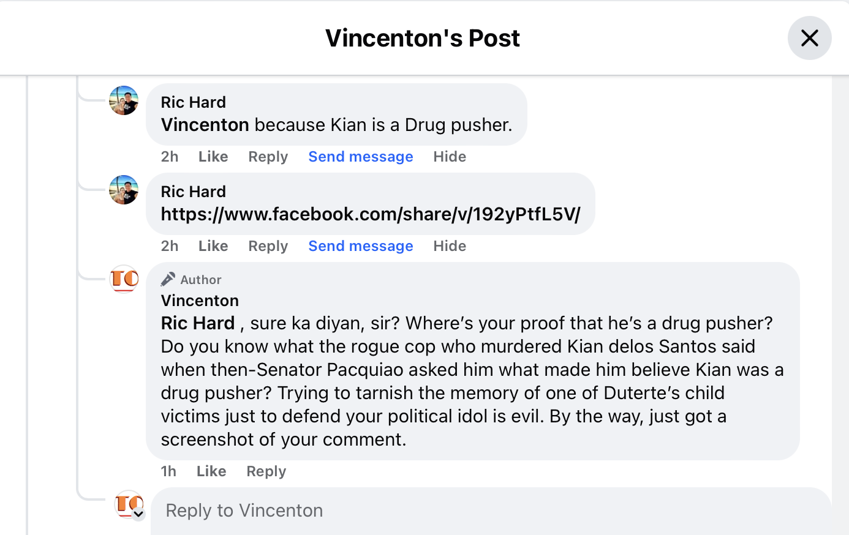This screenshot has height=535, width=849.
Task: Click Vincenton's TO avatar on the Author comment
Action: pos(124,280)
